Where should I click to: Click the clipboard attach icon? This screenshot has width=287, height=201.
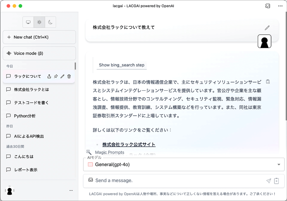coord(276,181)
